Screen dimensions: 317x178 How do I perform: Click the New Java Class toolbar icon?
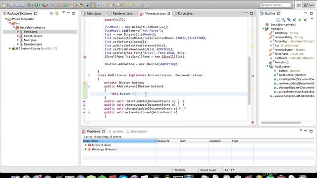pos(64,5)
